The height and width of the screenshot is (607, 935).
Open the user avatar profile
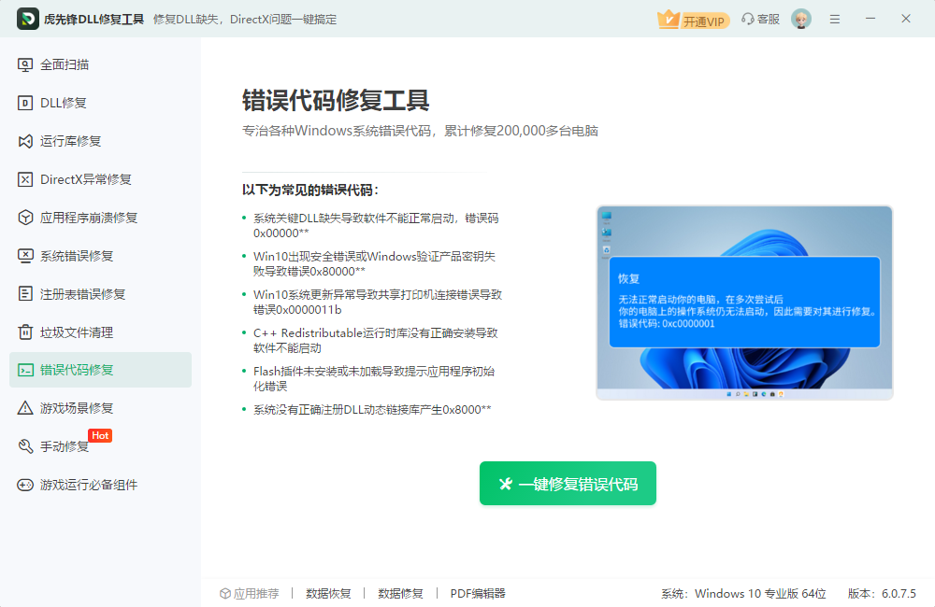coord(801,19)
